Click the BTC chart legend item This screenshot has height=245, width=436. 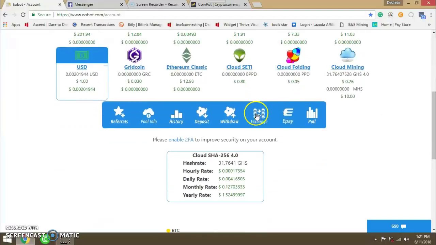click(x=173, y=230)
